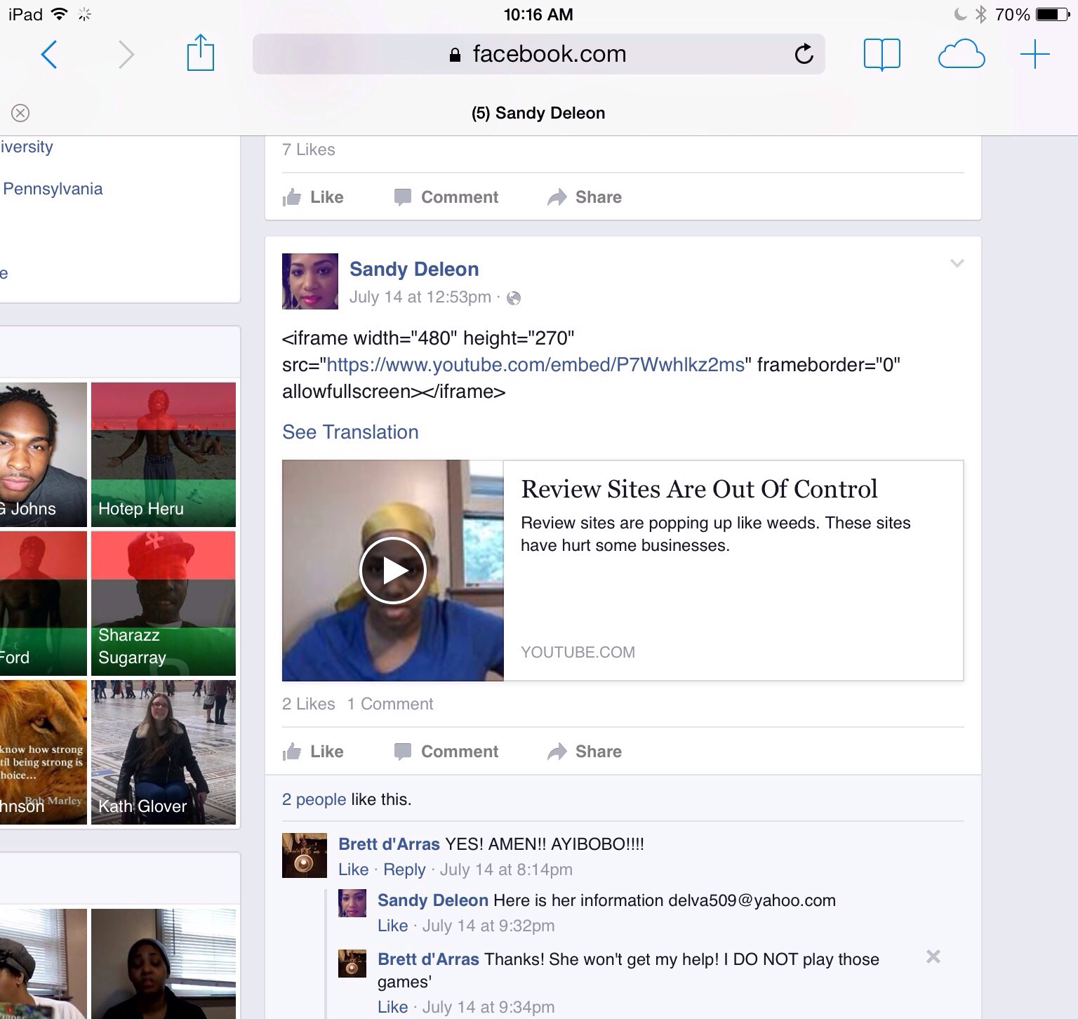The image size is (1078, 1019).
Task: Like the post with 7 Likes
Action: 313,197
